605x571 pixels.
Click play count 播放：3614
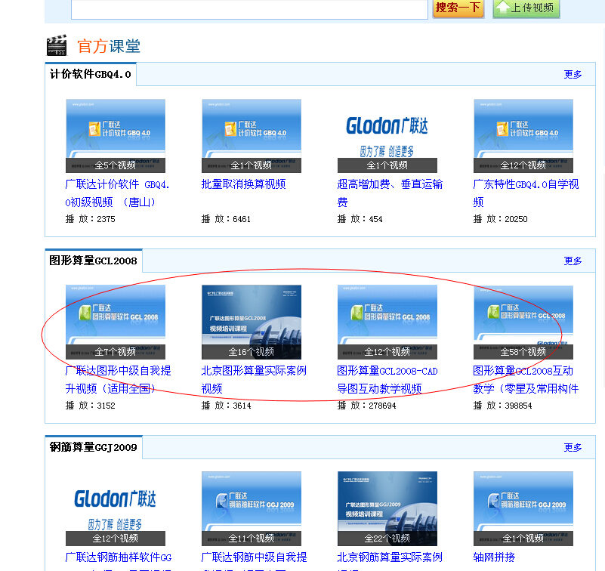click(x=226, y=406)
